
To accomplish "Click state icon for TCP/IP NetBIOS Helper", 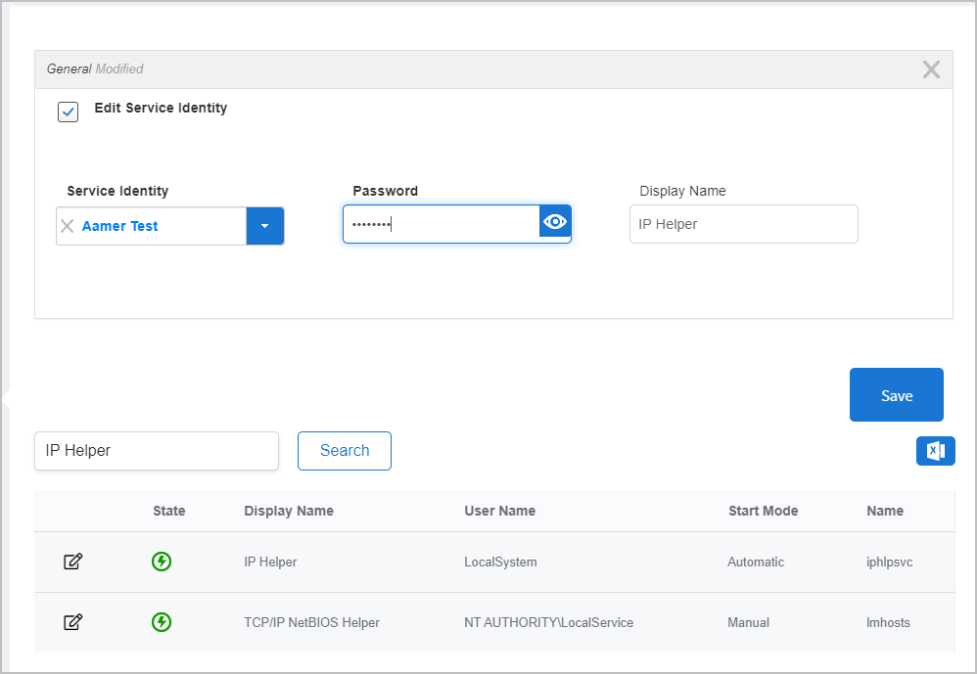I will pyautogui.click(x=162, y=622).
